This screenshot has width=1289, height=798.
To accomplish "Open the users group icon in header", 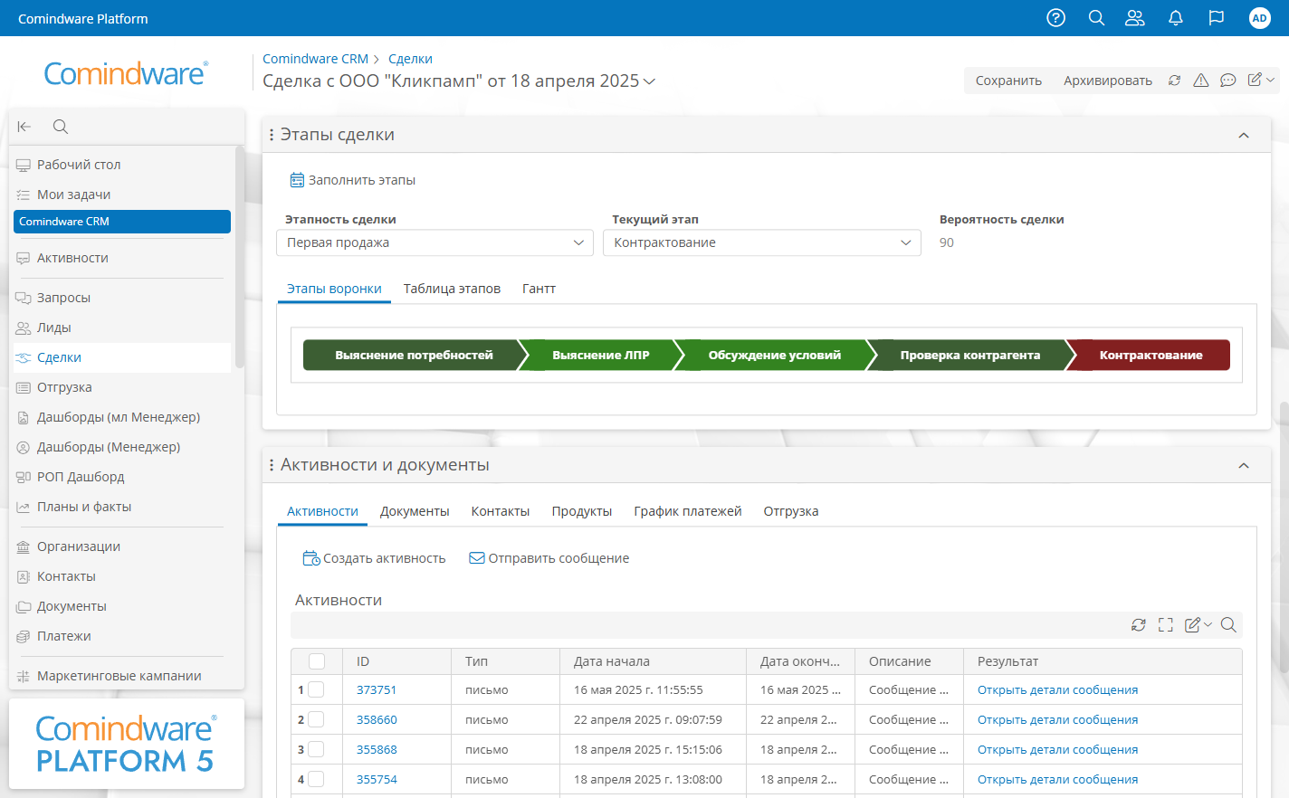I will [x=1135, y=18].
